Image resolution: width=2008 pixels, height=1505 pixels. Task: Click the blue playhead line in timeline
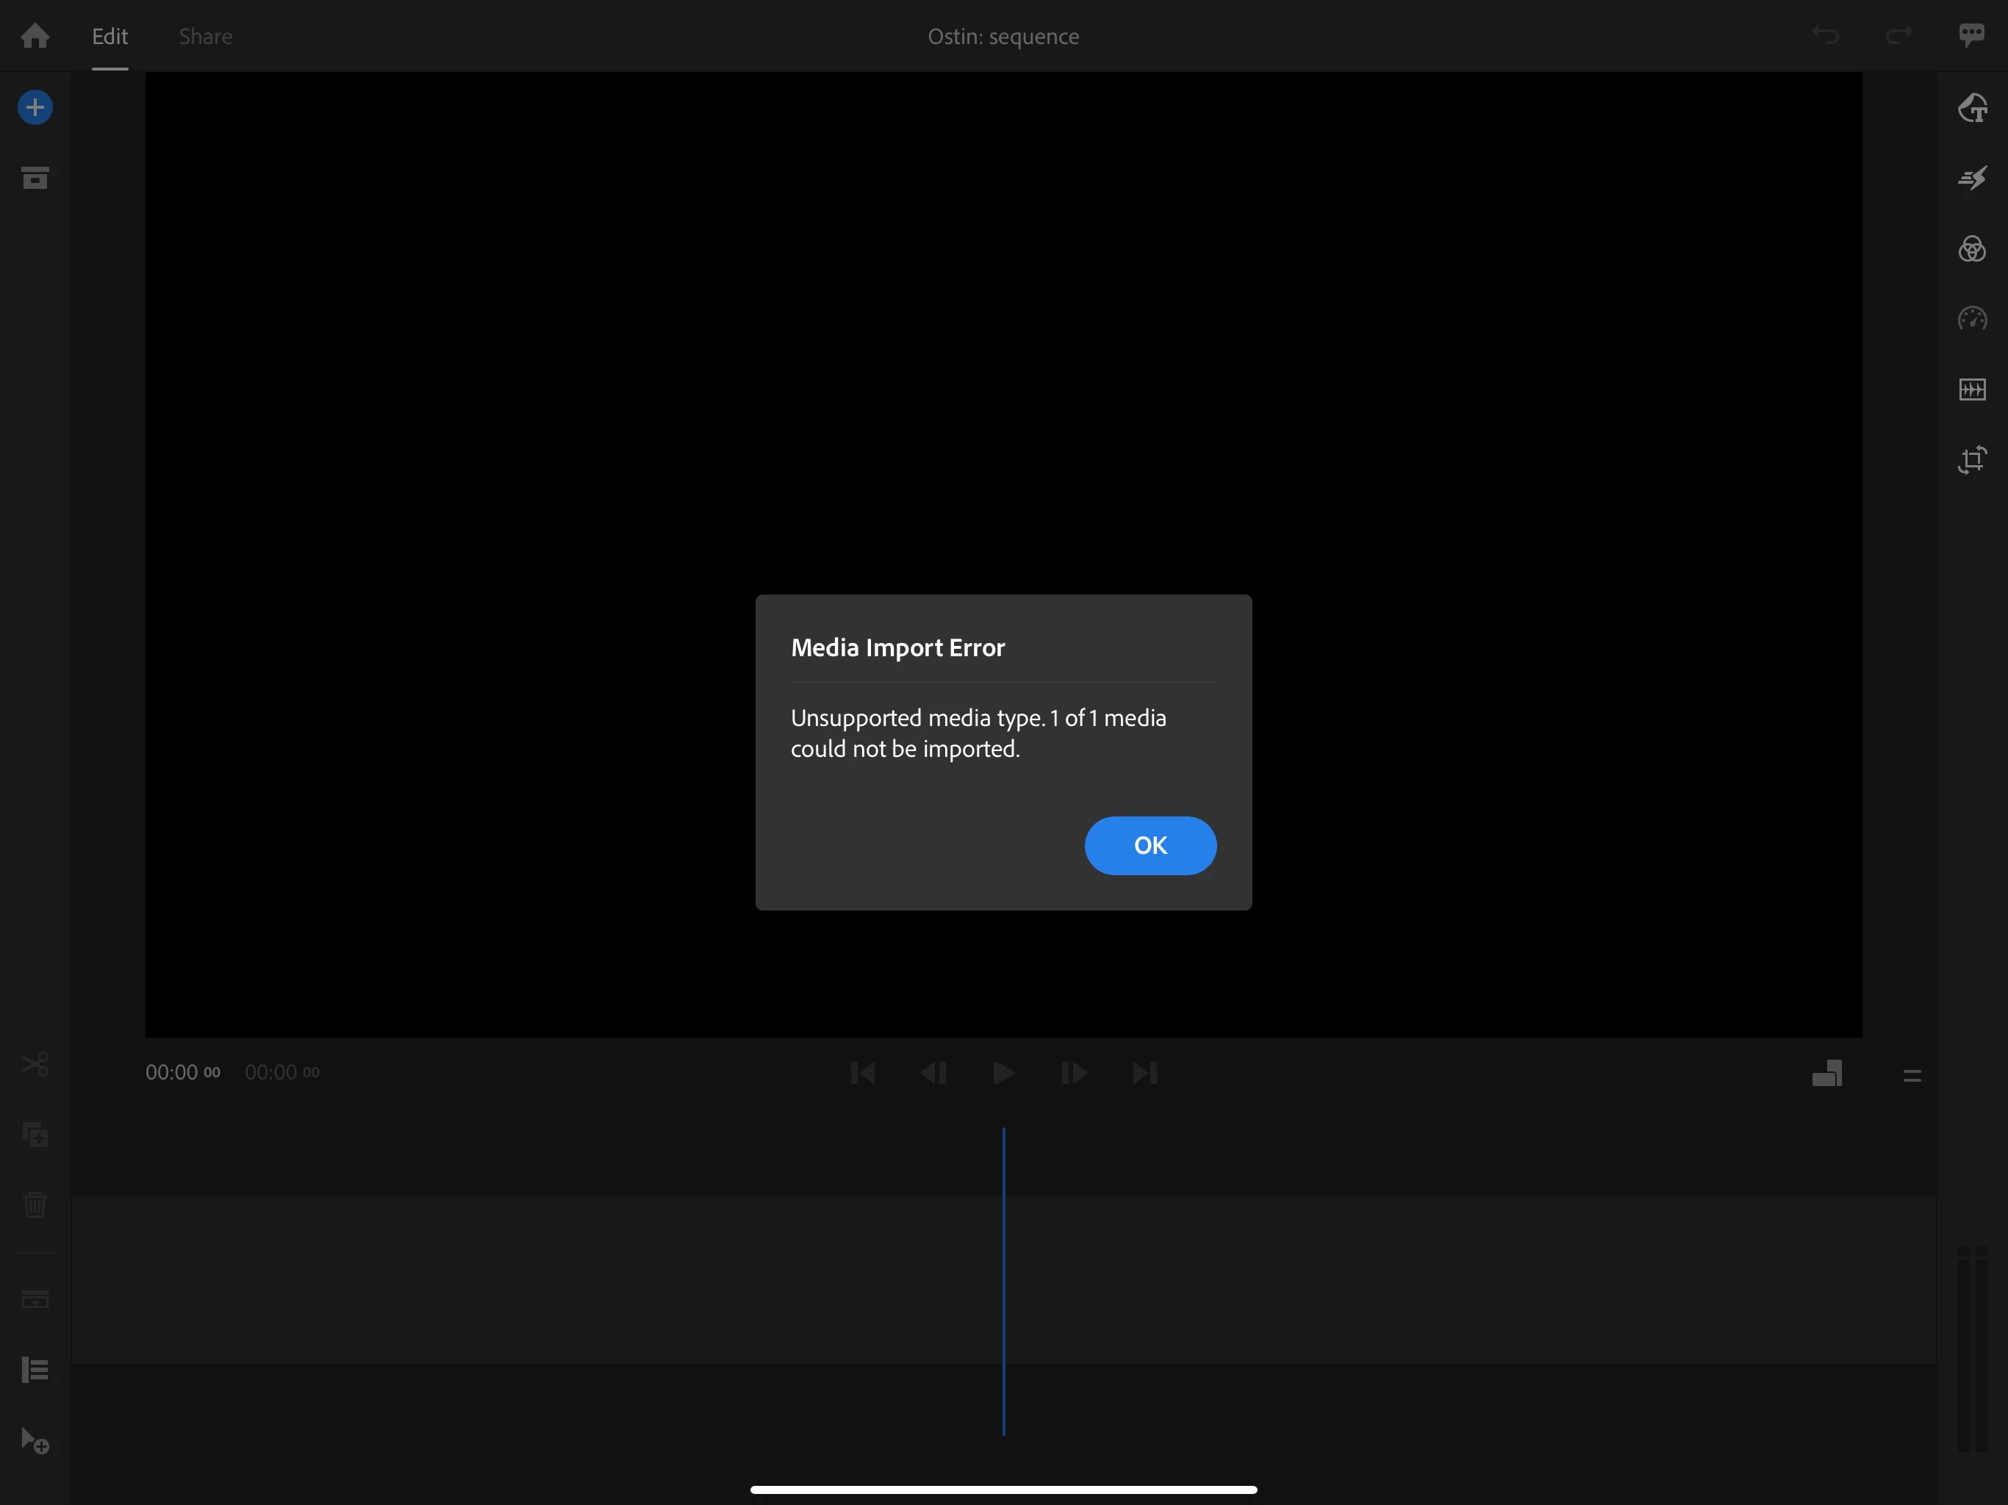point(1003,1280)
